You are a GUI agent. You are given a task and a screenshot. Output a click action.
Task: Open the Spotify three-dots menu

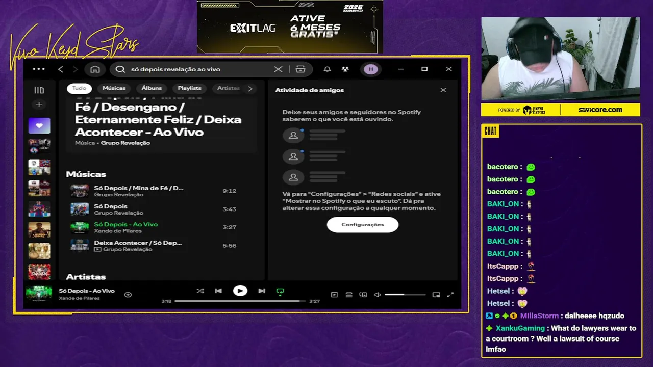[x=39, y=69]
